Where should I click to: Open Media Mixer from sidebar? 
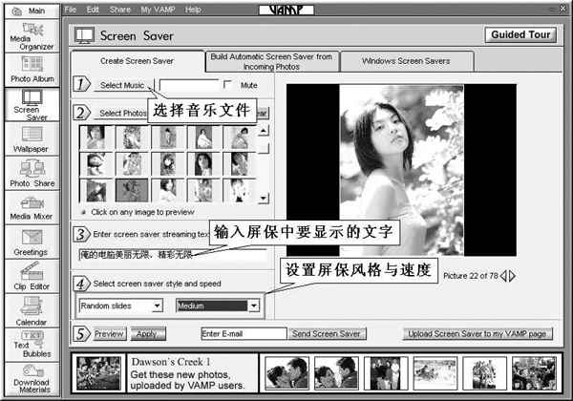point(32,208)
